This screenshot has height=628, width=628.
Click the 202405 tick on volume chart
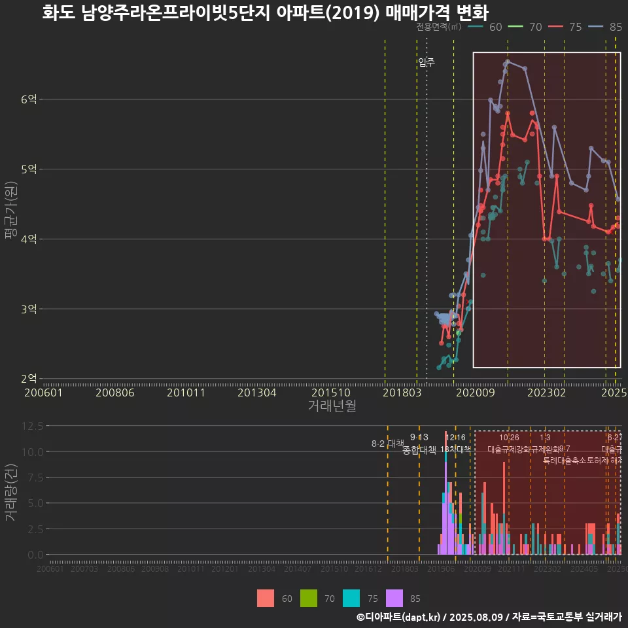(584, 568)
